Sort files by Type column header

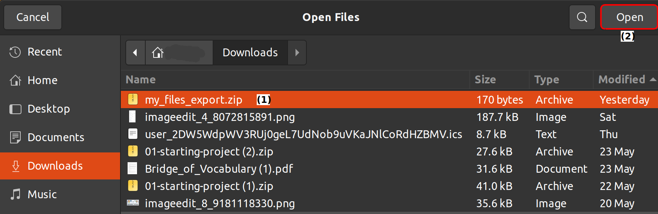click(x=547, y=80)
